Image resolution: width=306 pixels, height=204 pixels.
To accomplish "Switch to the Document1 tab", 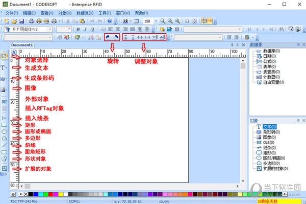I will tap(22, 45).
